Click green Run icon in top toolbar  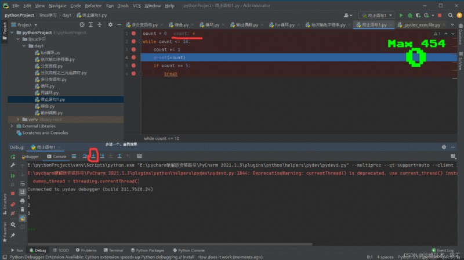click(401, 16)
